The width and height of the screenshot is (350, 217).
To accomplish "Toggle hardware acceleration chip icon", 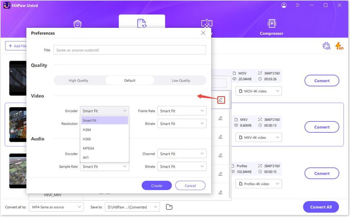I will 326,46.
